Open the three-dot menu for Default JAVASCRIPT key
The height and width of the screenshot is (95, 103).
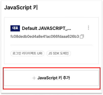(x=88, y=28)
